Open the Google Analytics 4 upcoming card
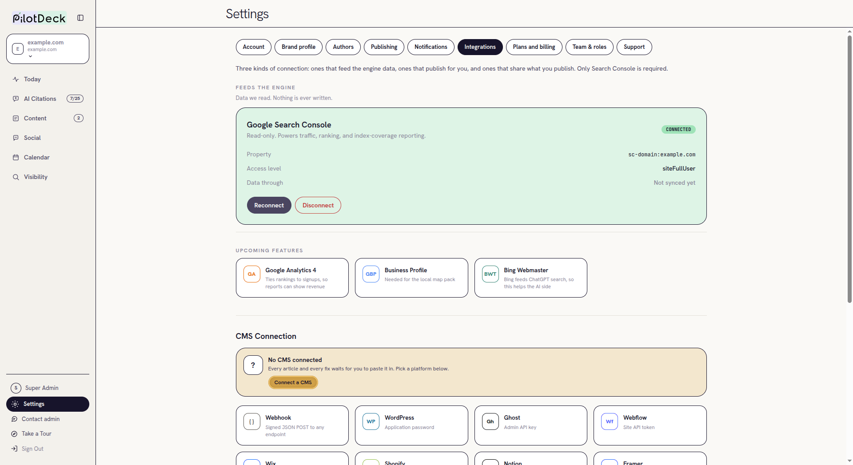Image resolution: width=853 pixels, height=465 pixels. [x=292, y=278]
